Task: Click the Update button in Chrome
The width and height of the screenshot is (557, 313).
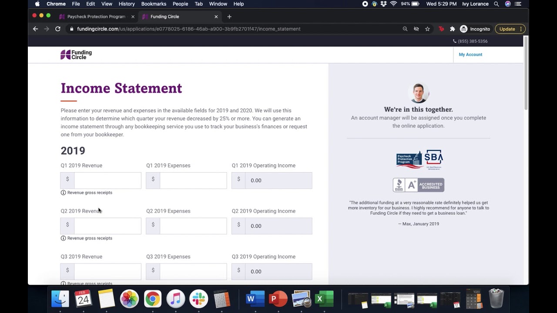Action: point(510,29)
